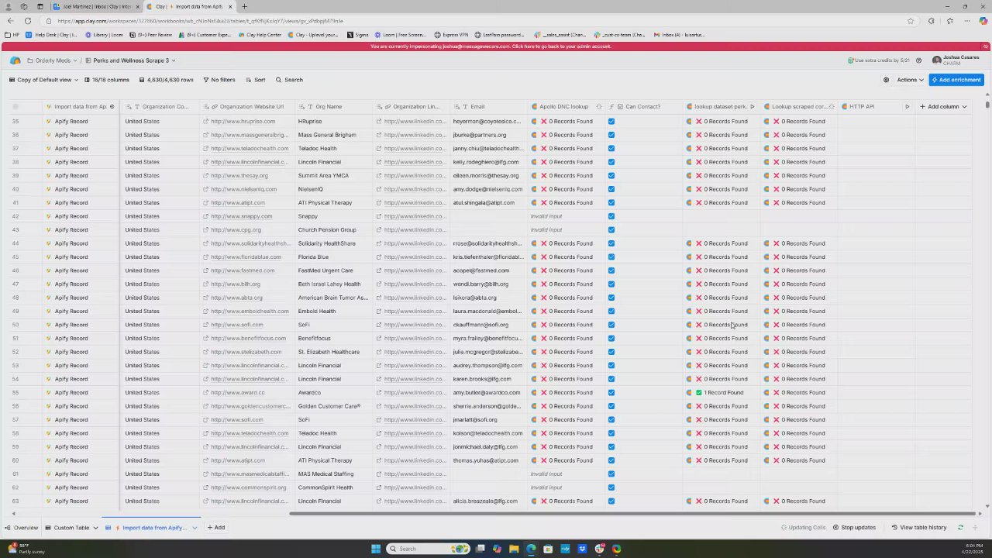Click the settings icon beside Actions
This screenshot has height=558, width=992.
[x=886, y=80]
